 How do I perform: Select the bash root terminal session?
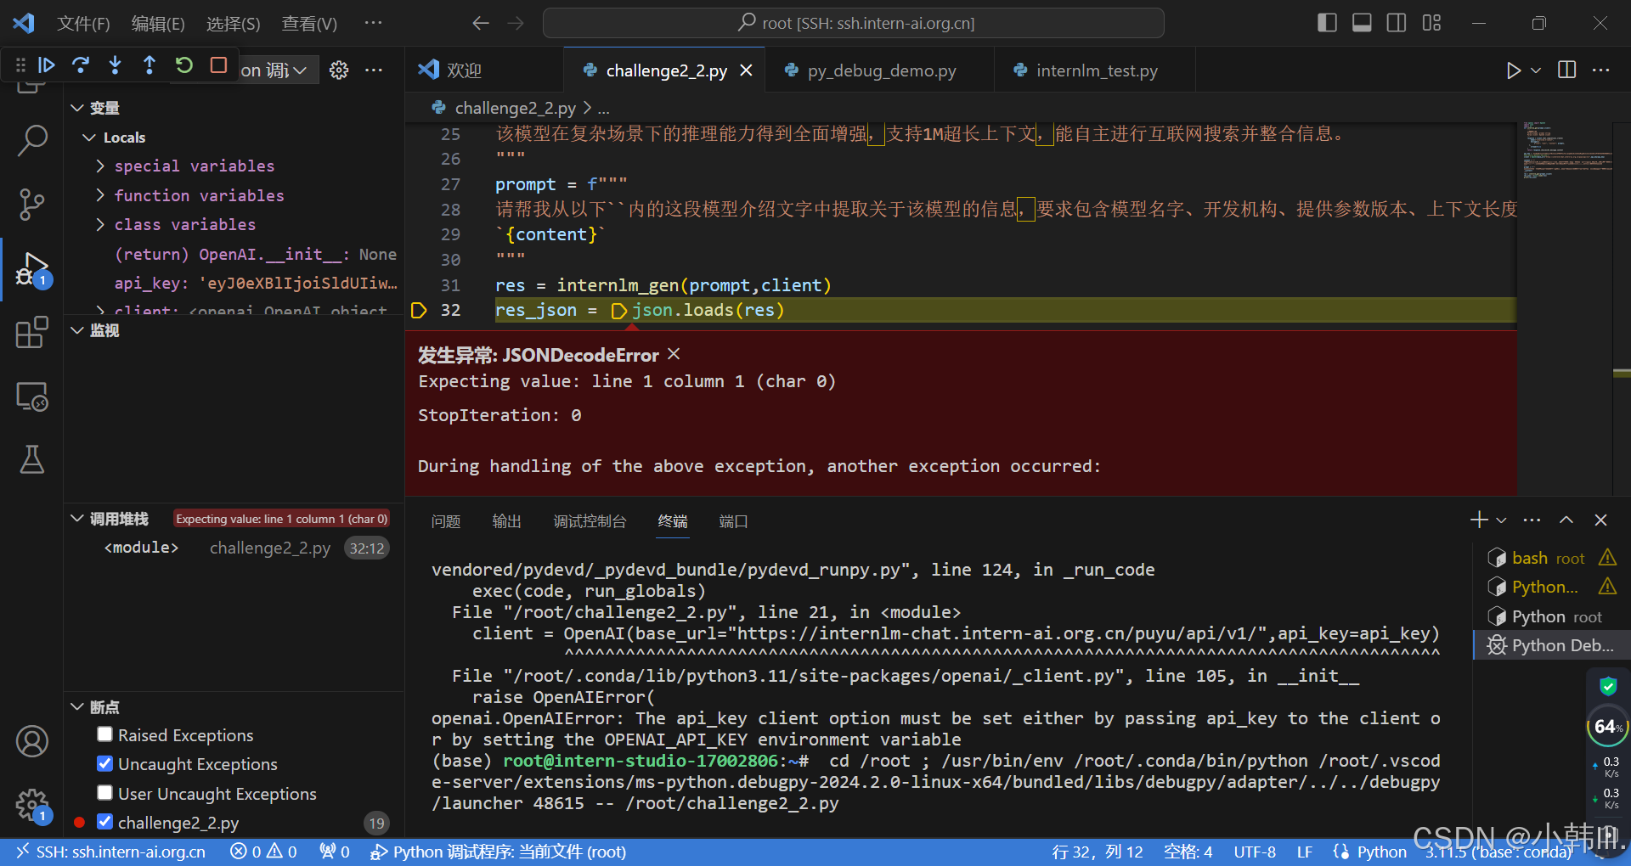pos(1538,557)
